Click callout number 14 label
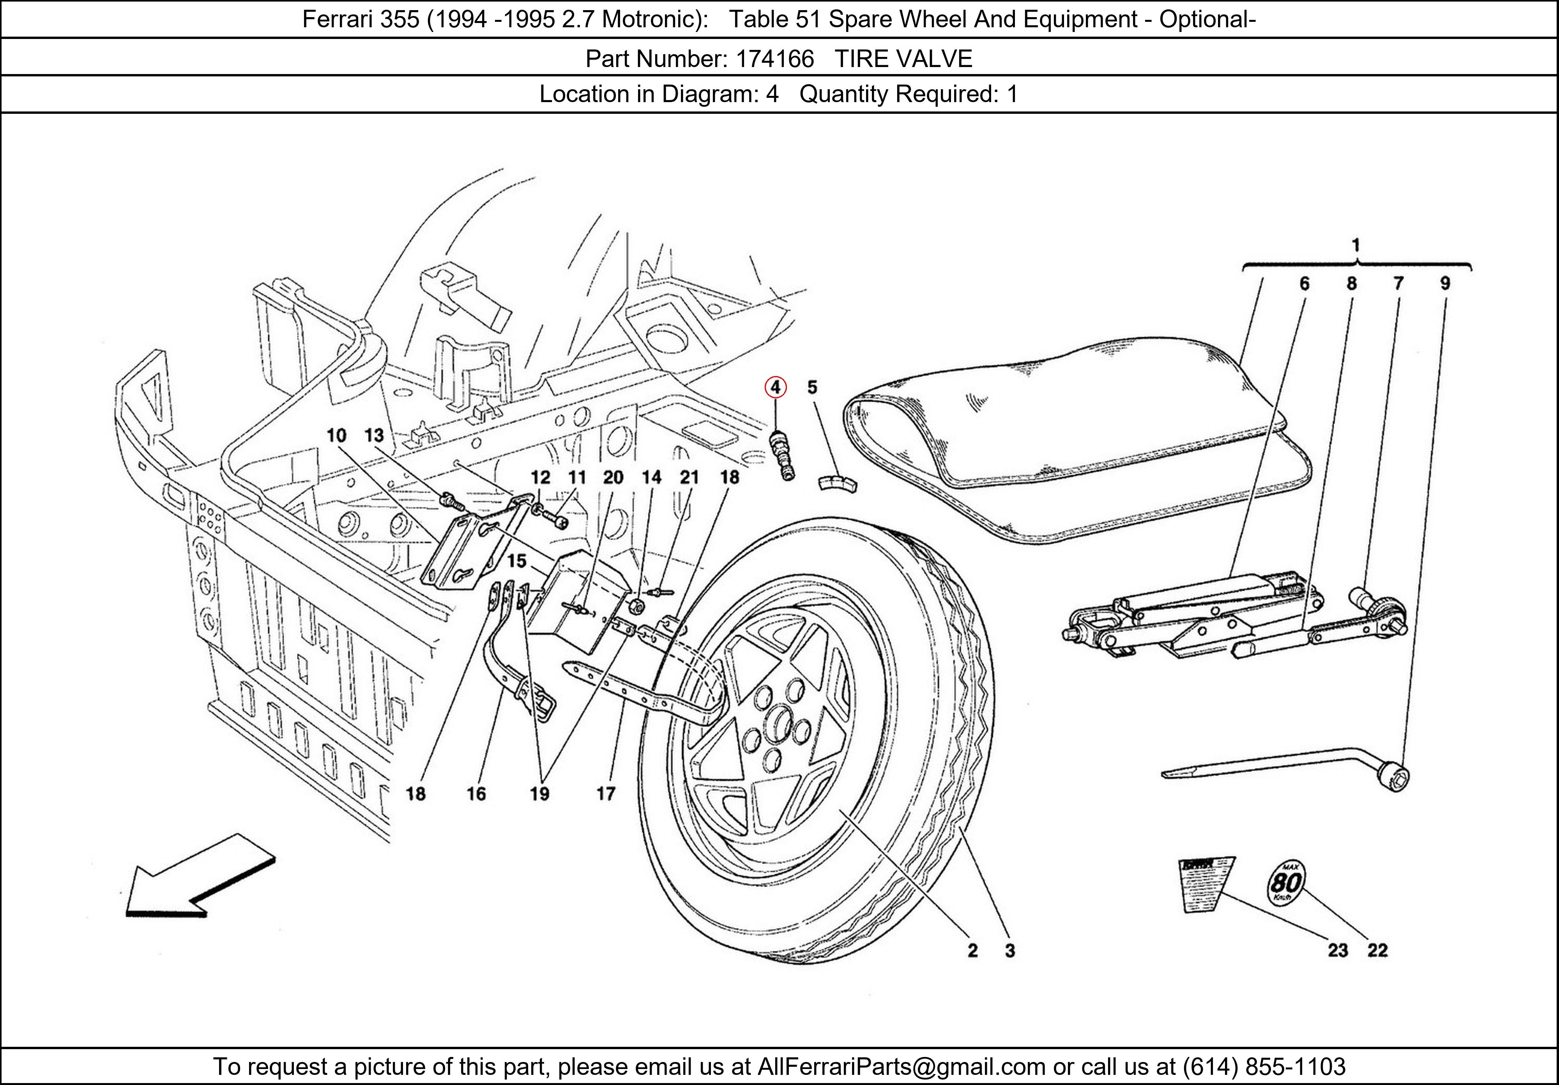The height and width of the screenshot is (1085, 1559). coord(651,477)
